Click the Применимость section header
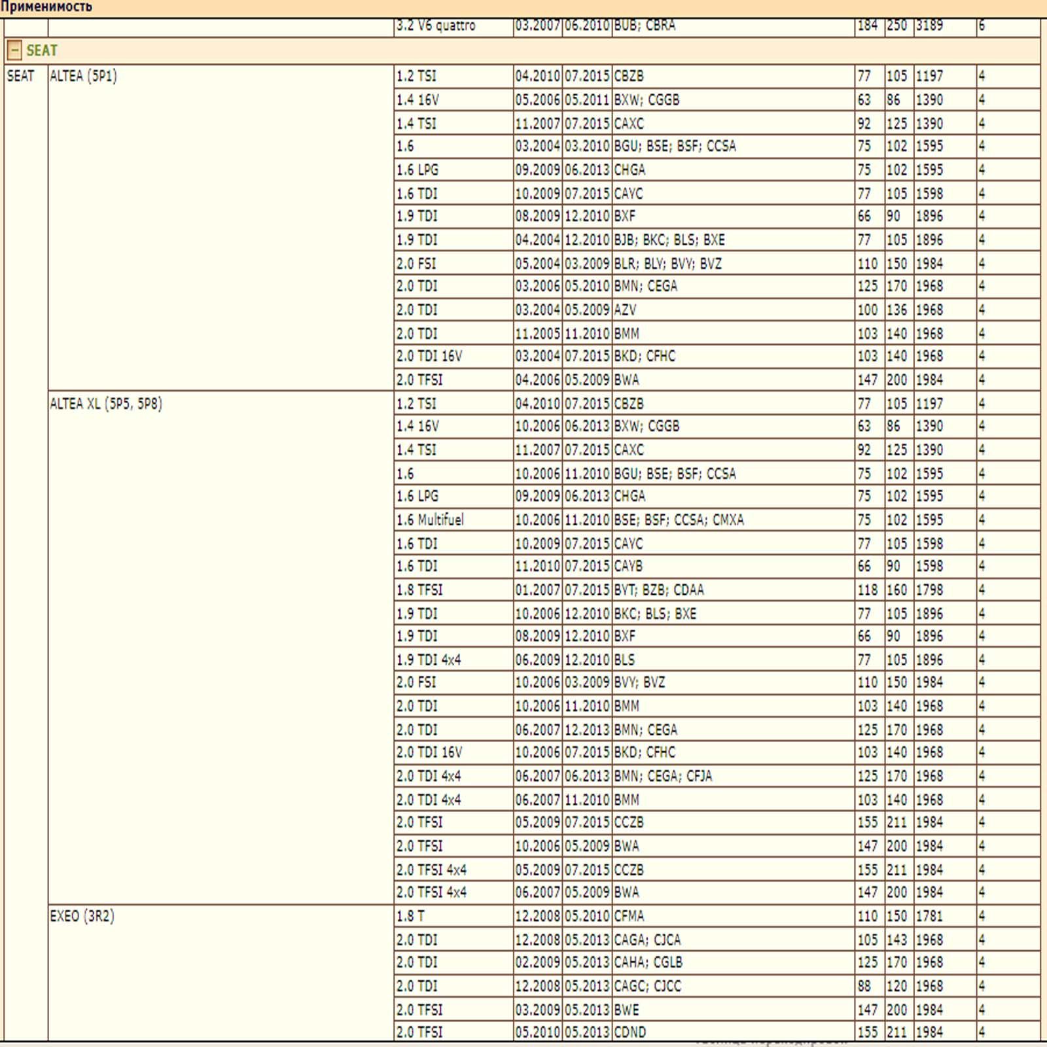This screenshot has height=1047, width=1047. point(46,7)
